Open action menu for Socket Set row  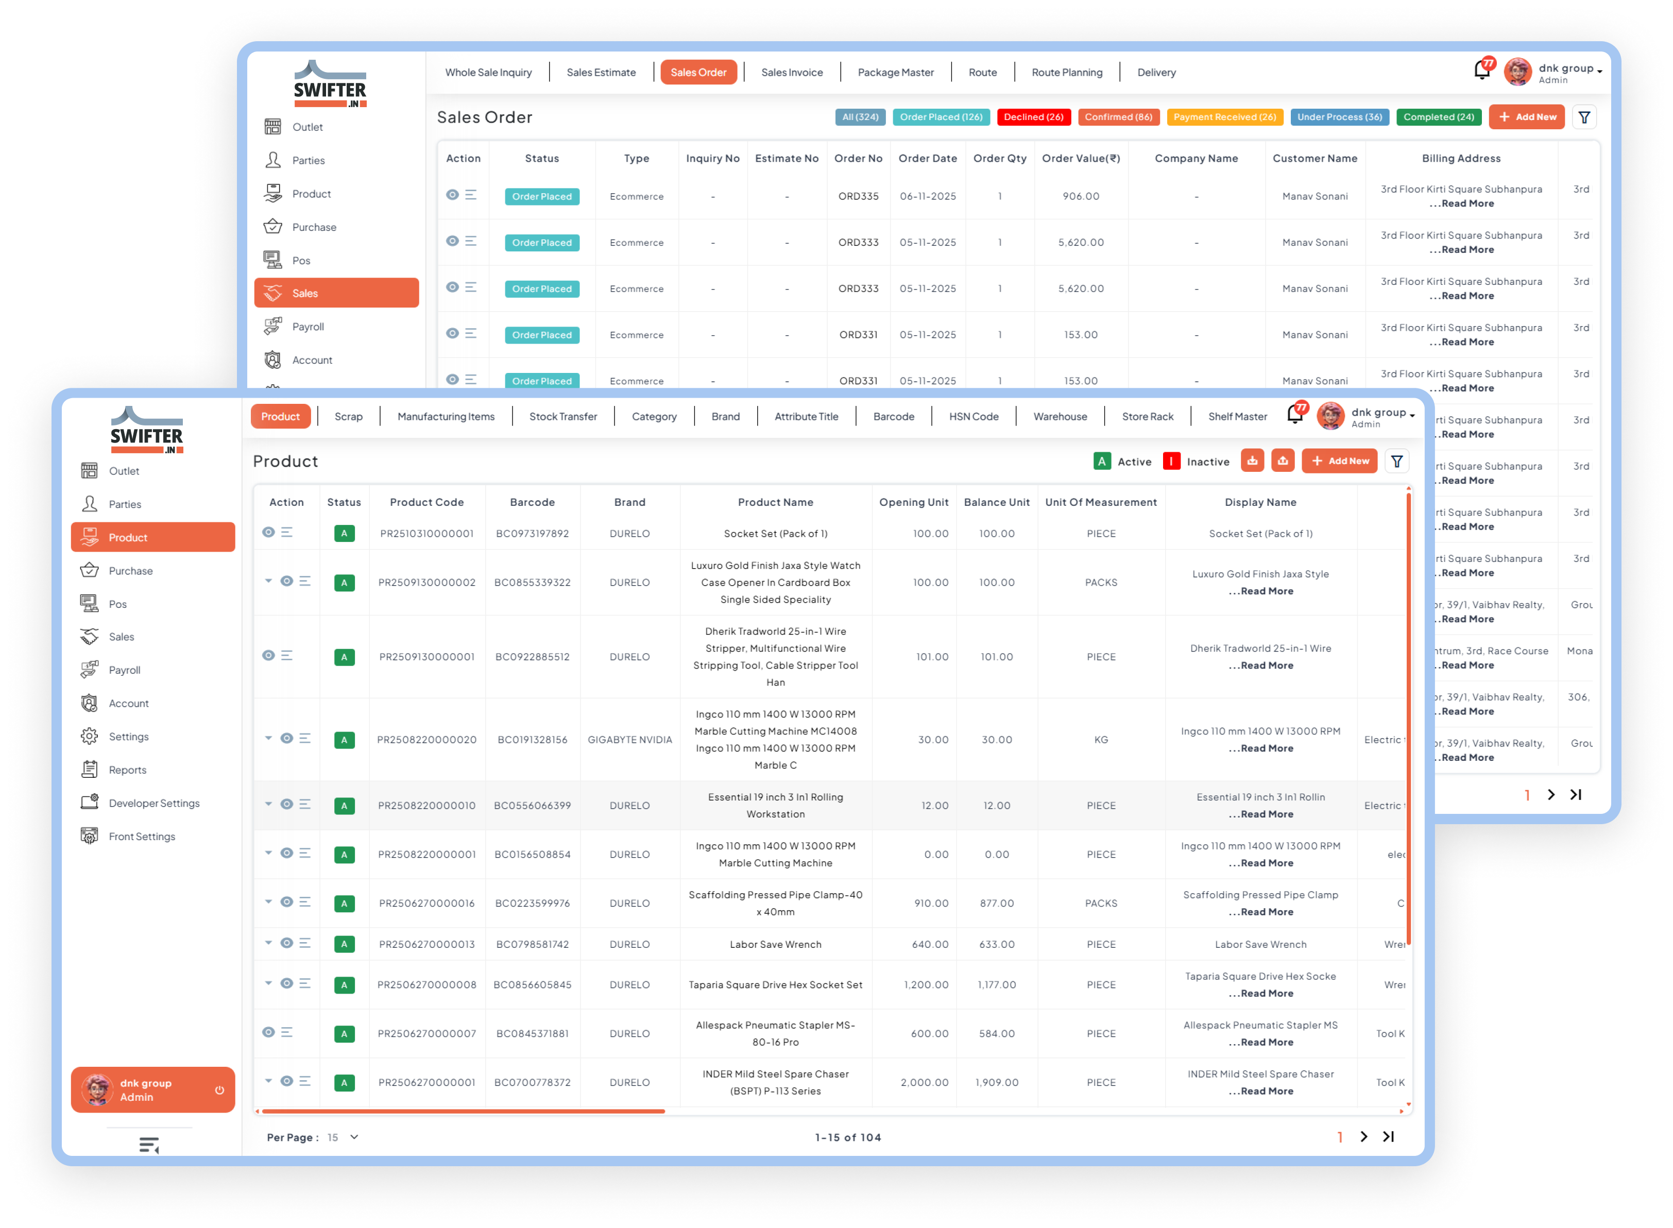point(287,533)
